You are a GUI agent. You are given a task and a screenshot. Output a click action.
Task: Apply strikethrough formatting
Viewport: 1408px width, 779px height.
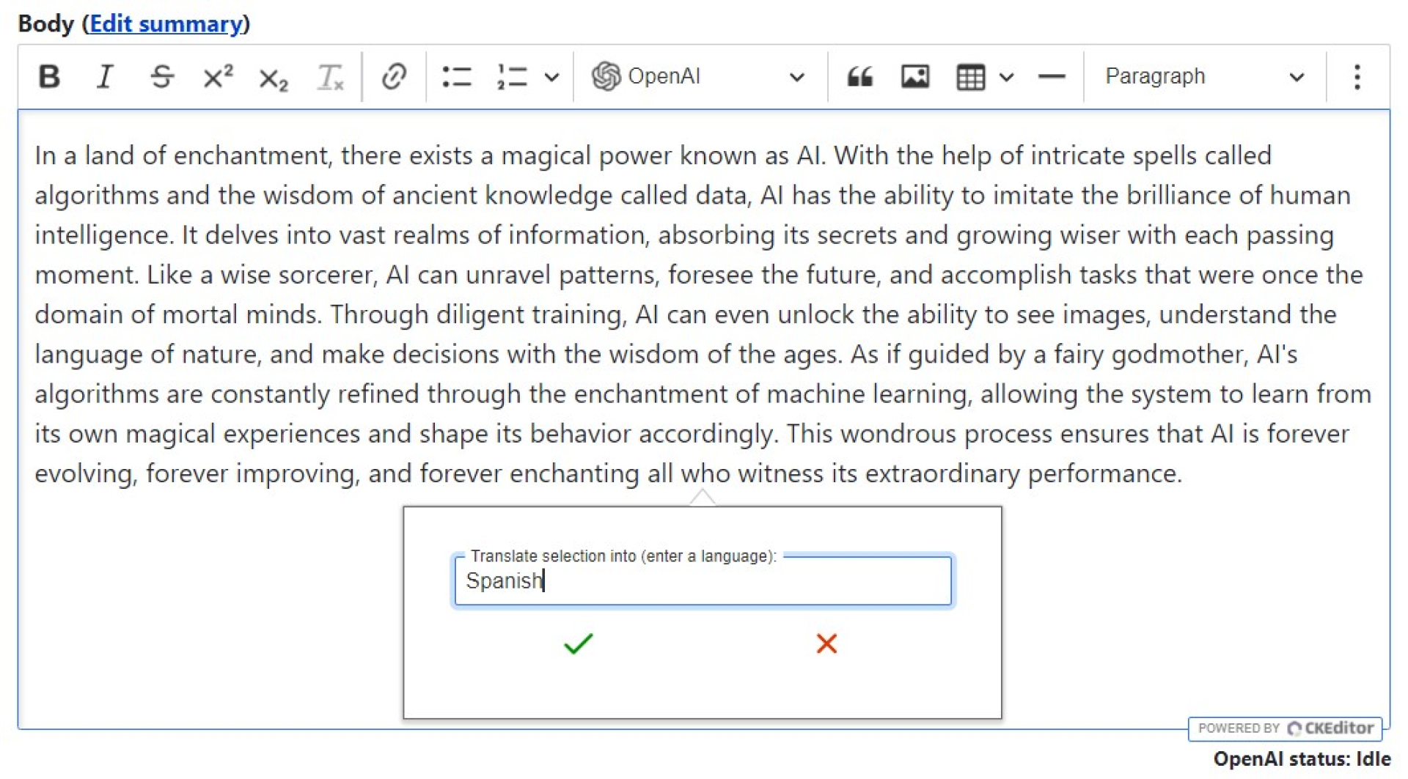click(x=161, y=76)
